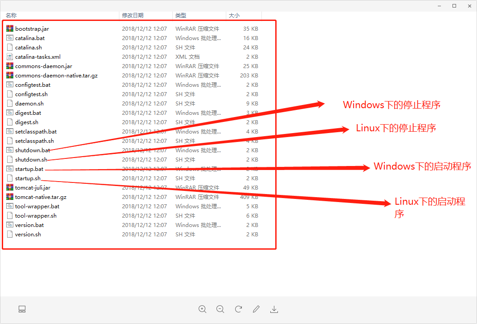Rotate the image with the rotate icon
This screenshot has width=477, height=324.
tap(239, 309)
